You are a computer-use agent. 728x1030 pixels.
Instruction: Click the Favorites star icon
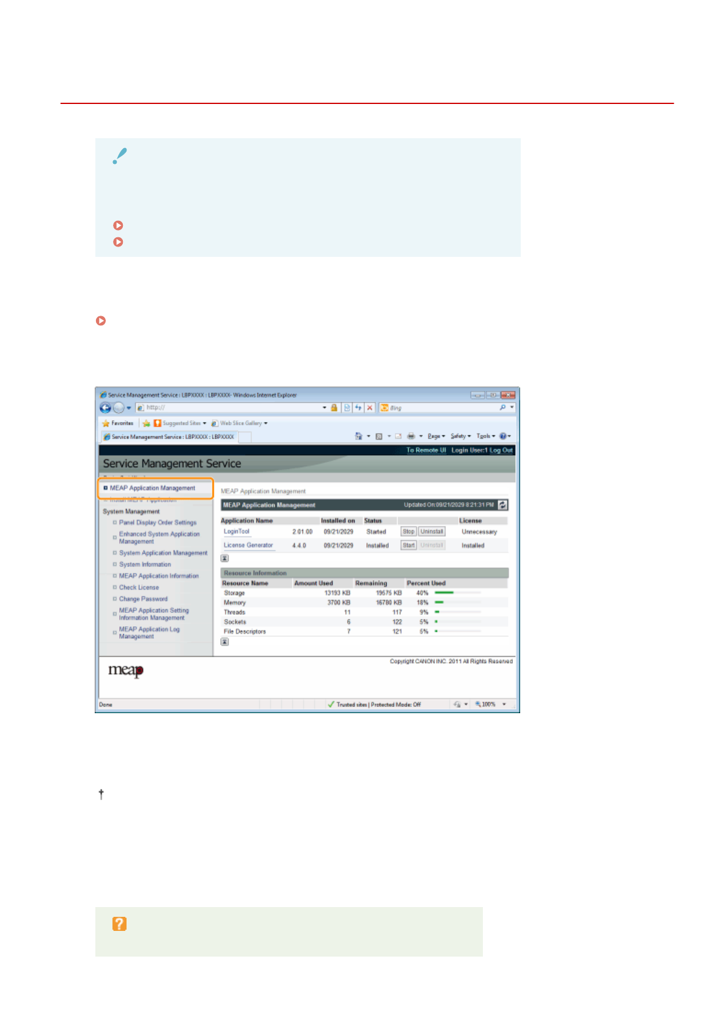(106, 423)
